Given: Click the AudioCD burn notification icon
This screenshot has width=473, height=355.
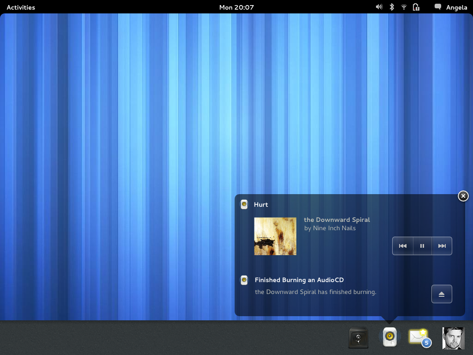Looking at the screenshot, I should [x=244, y=279].
